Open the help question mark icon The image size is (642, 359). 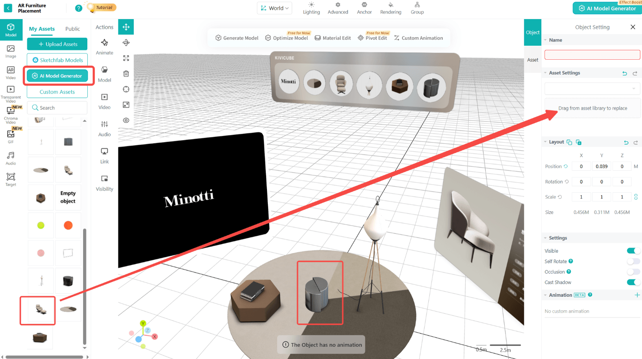pos(78,8)
